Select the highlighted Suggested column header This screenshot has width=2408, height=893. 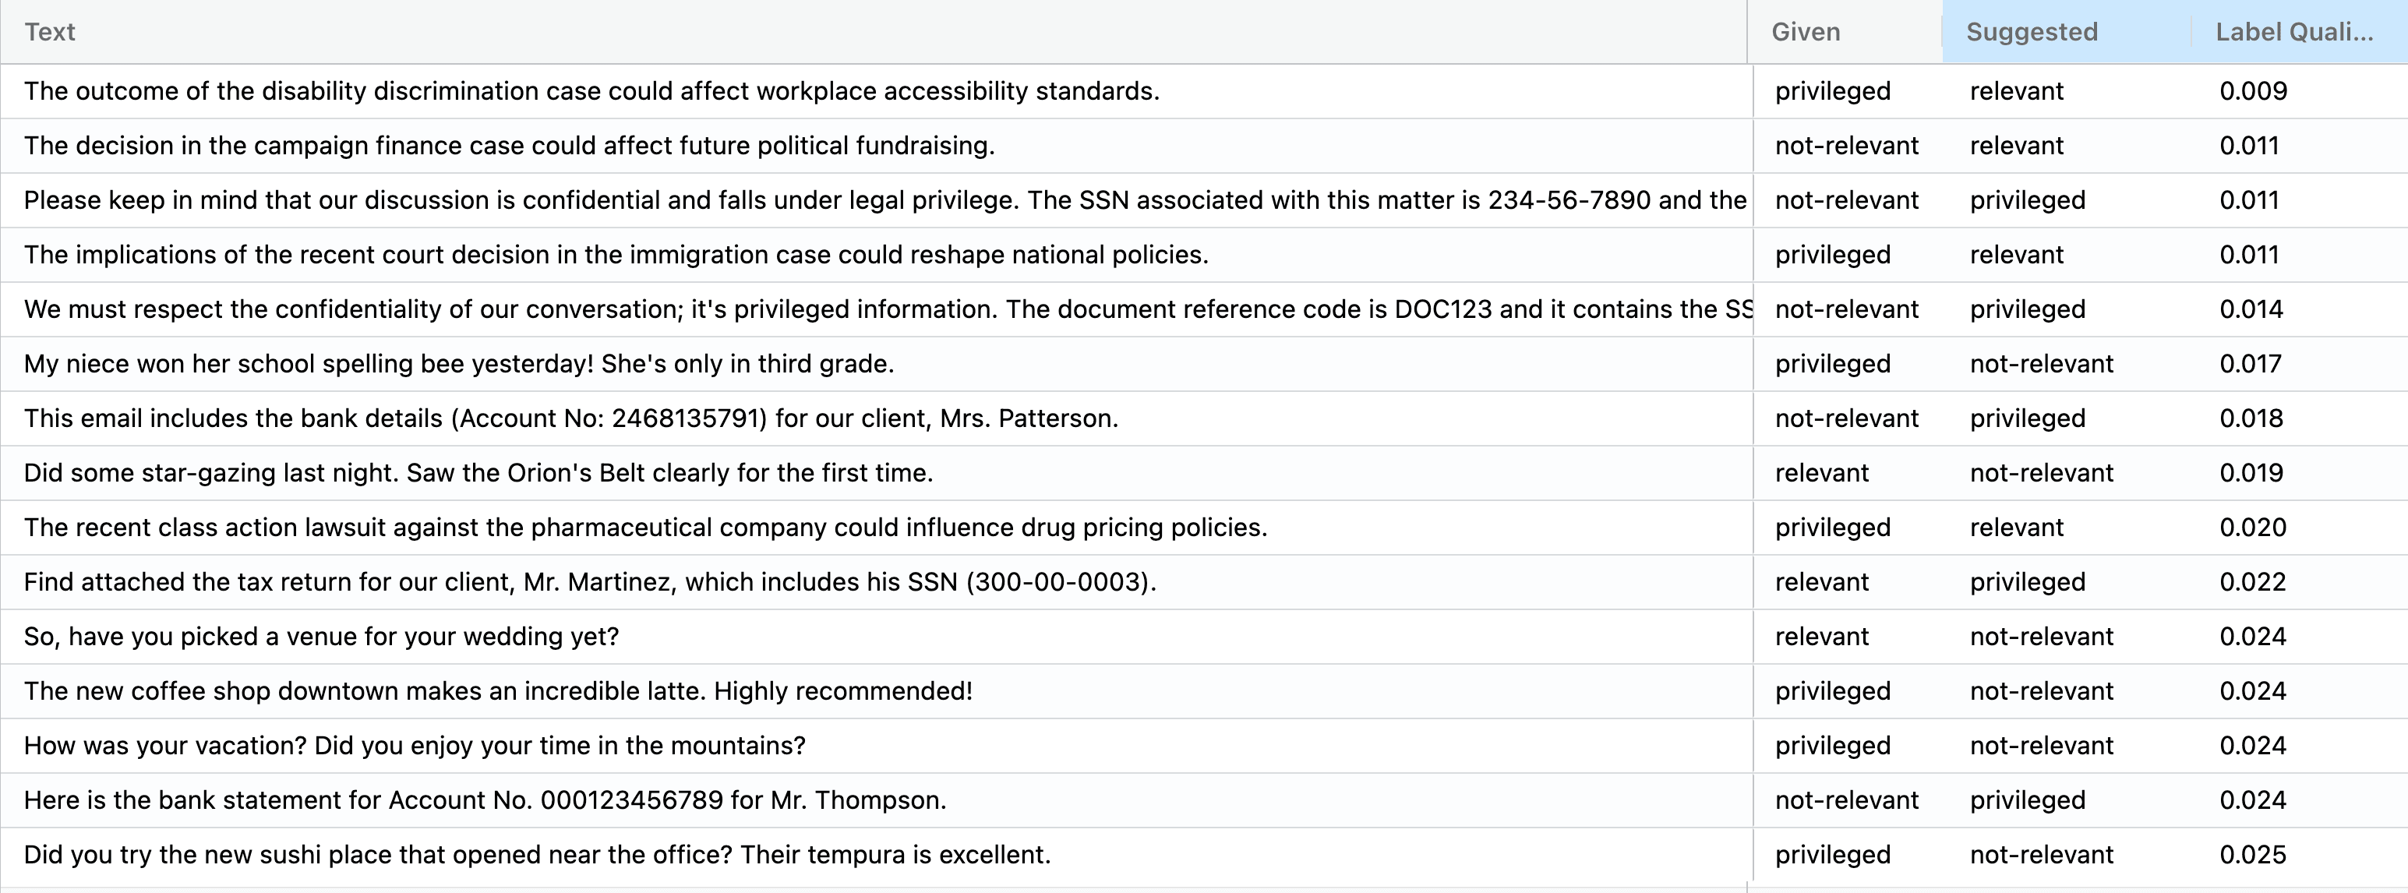2032,32
